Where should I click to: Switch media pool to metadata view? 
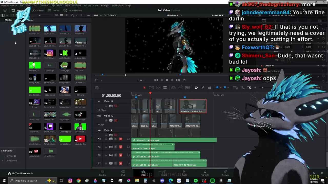pyautogui.click(x=56, y=15)
